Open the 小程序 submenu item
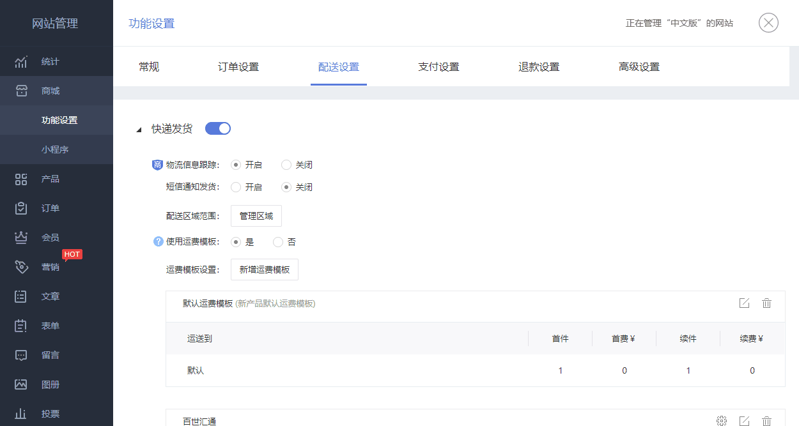Screen dimensions: 799x426 [x=56, y=149]
